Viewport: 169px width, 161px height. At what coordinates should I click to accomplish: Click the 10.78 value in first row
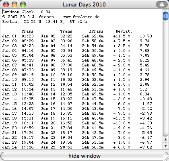pyautogui.click(x=146, y=36)
